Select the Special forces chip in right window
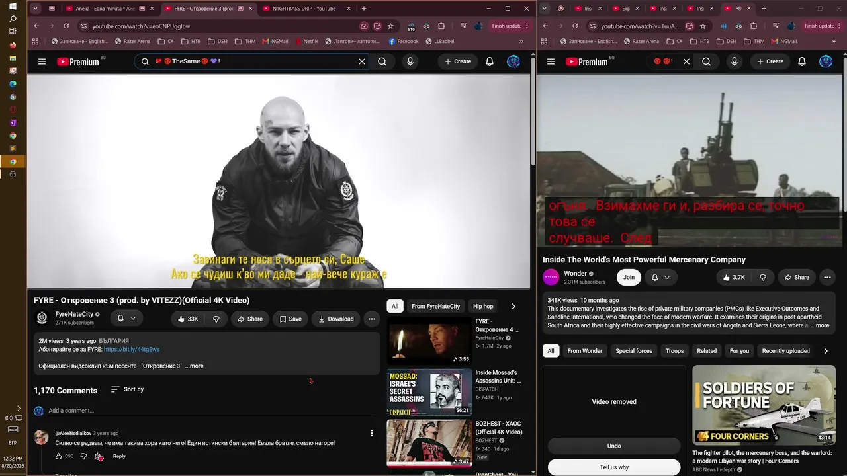 (634, 351)
